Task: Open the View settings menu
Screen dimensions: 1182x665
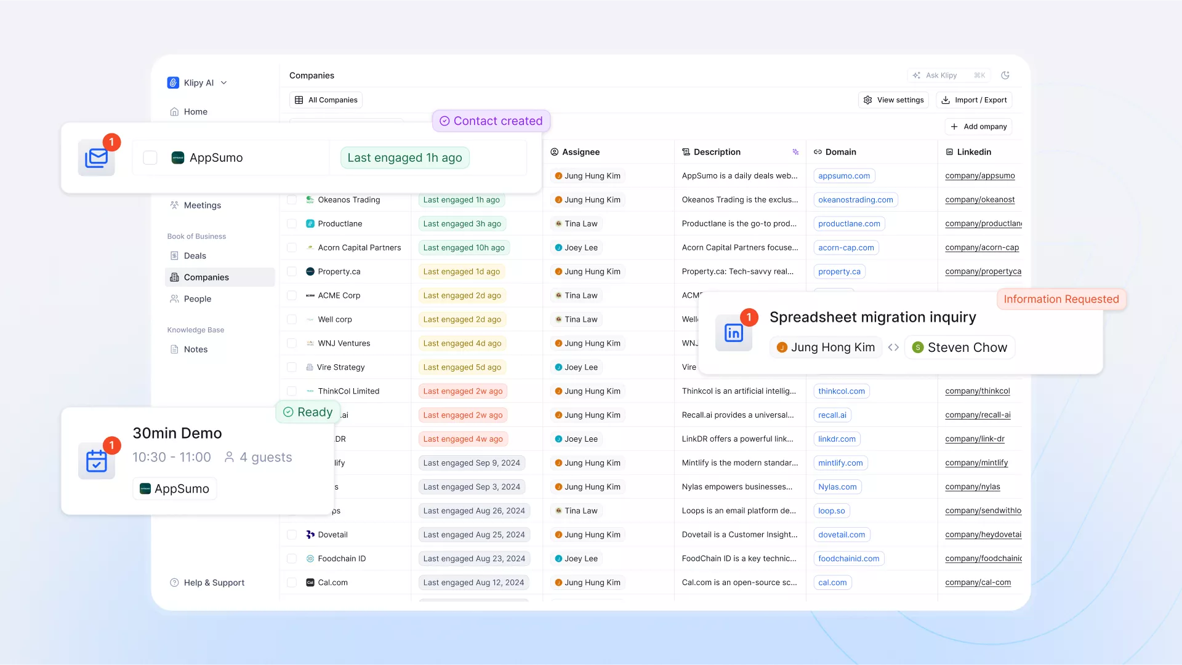Action: (x=893, y=100)
